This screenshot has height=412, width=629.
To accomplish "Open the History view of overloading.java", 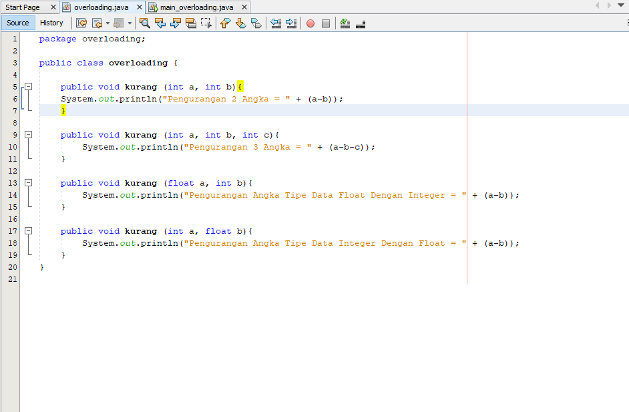I will click(x=51, y=22).
